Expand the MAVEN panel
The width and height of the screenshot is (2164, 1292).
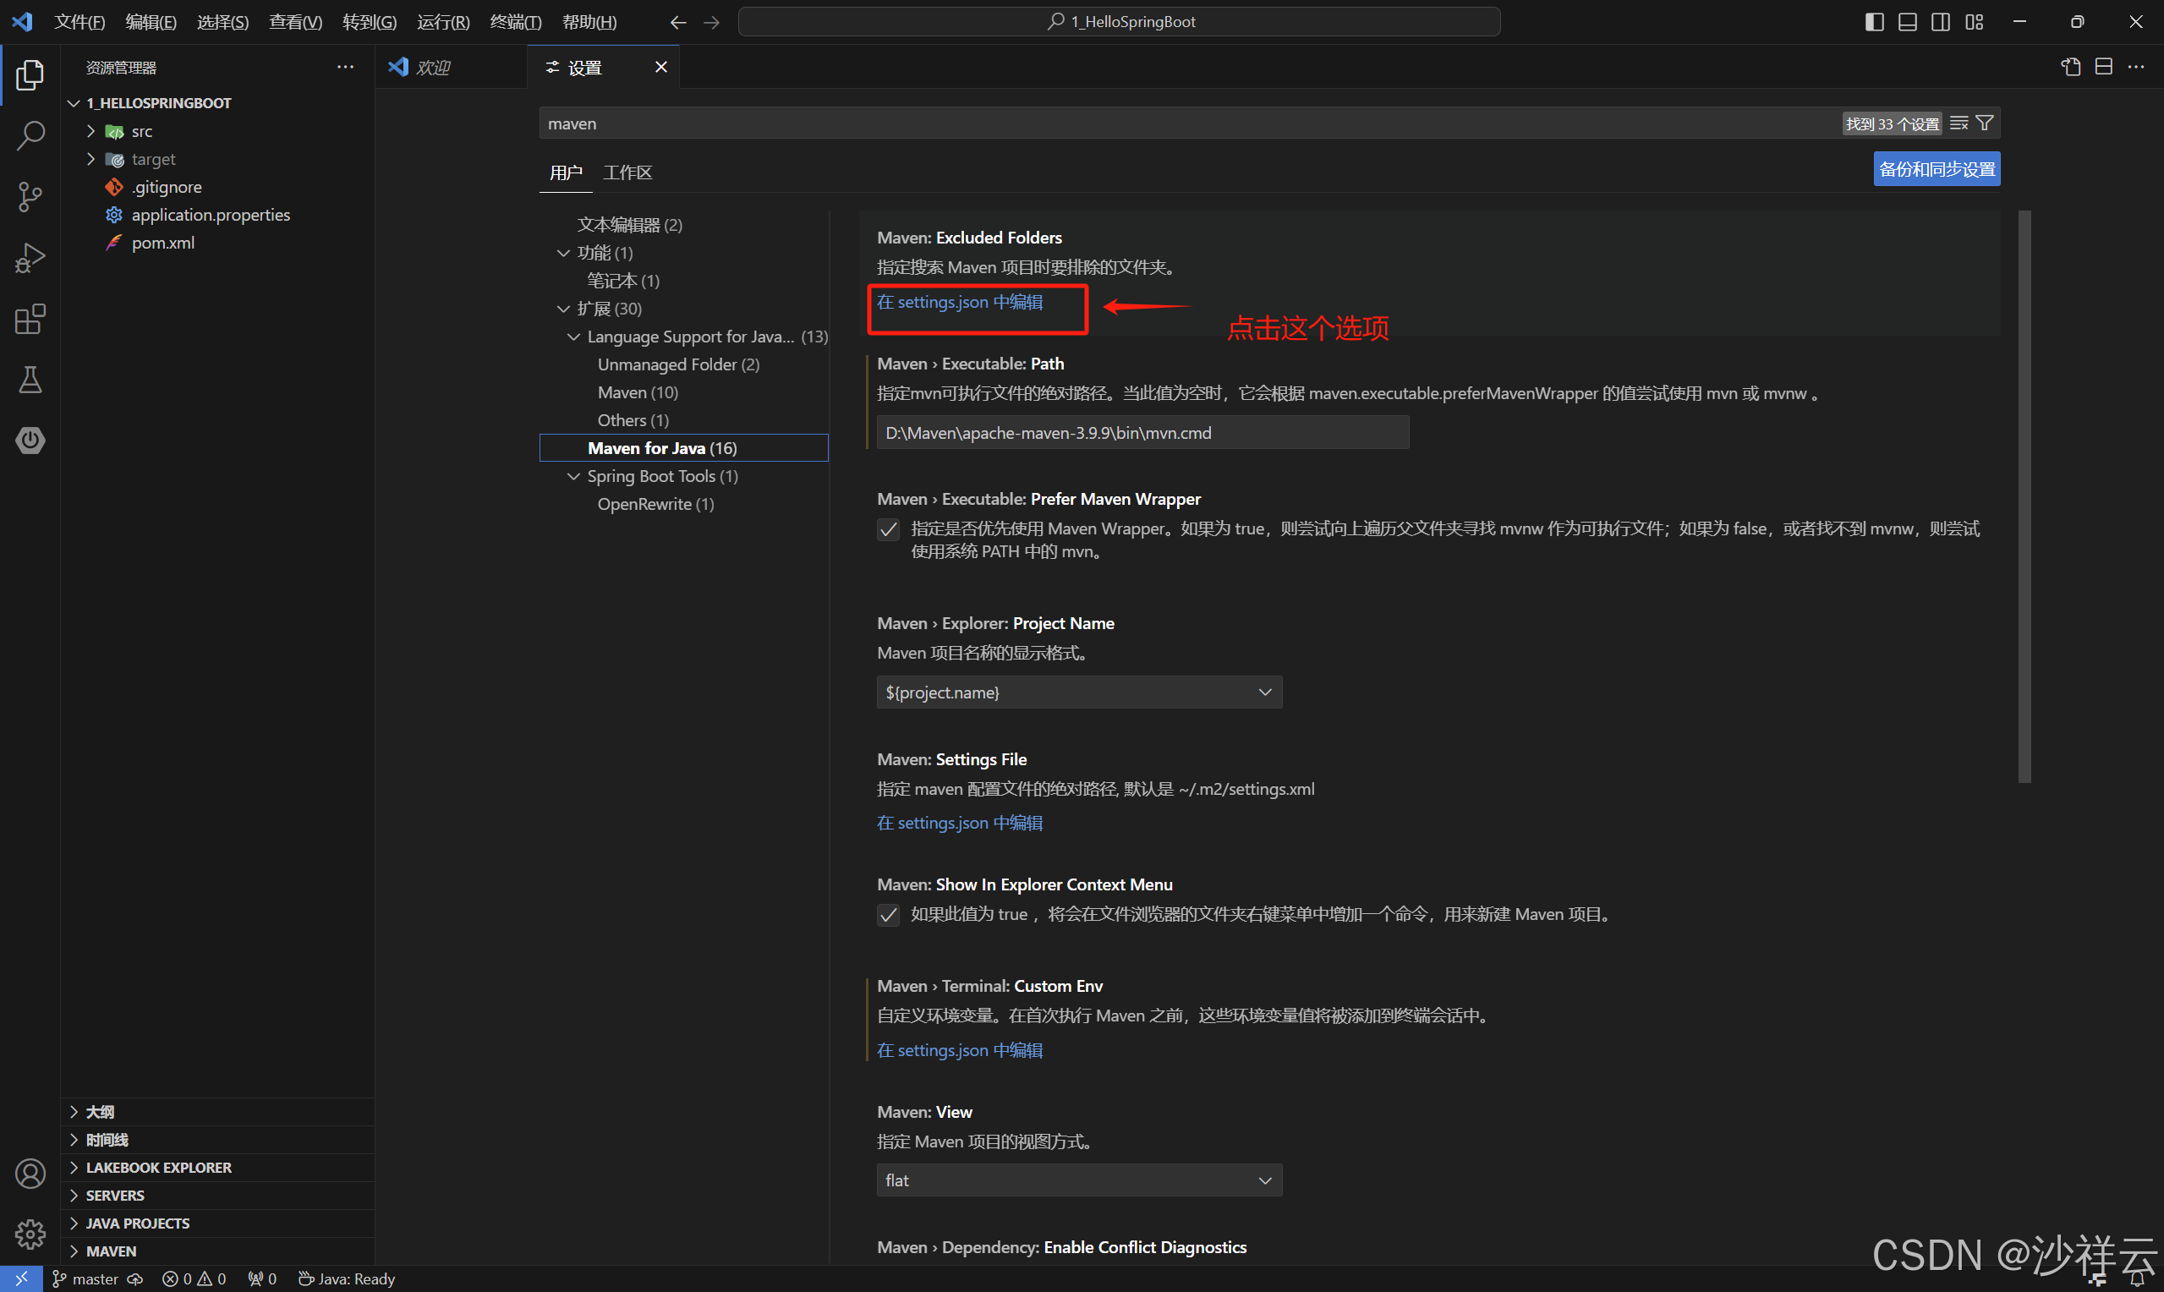pos(217,1251)
